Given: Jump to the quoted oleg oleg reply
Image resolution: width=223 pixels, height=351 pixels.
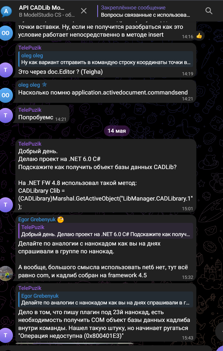Looking at the screenshot, I should (x=106, y=59).
